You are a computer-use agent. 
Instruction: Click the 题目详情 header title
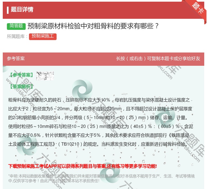point(22,10)
